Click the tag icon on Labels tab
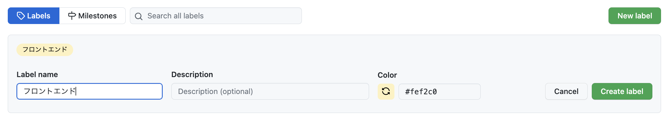The width and height of the screenshot is (670, 118). click(21, 16)
